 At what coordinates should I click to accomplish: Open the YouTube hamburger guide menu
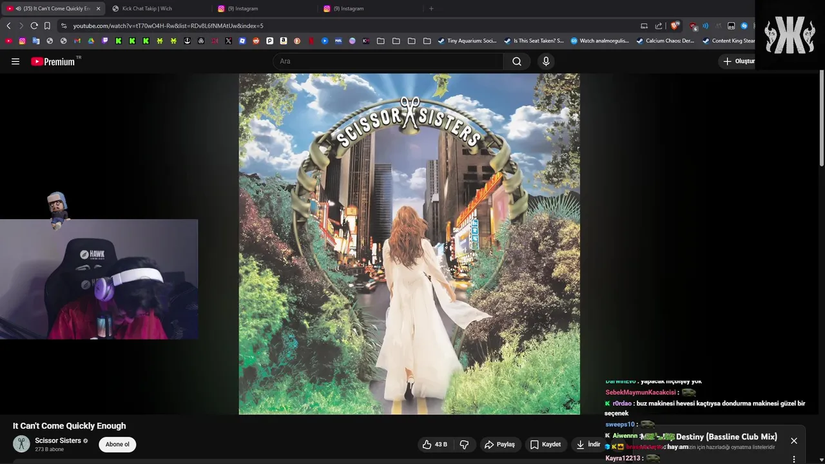15,61
